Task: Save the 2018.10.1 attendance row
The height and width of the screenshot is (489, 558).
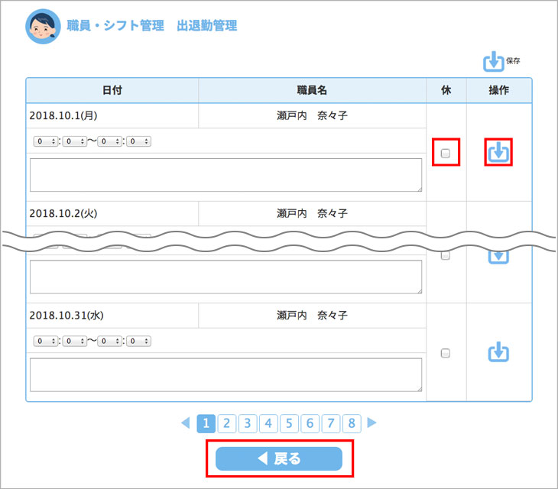Action: pos(498,153)
